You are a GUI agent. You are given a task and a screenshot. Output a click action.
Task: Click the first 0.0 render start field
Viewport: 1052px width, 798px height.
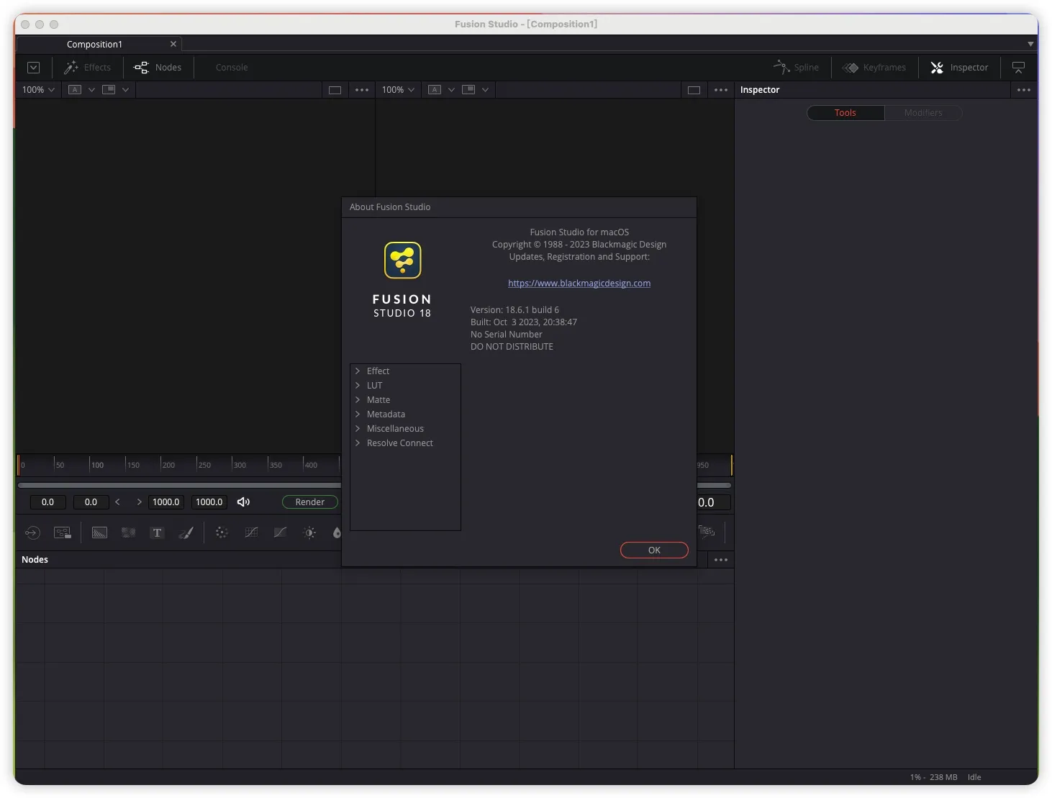[47, 502]
